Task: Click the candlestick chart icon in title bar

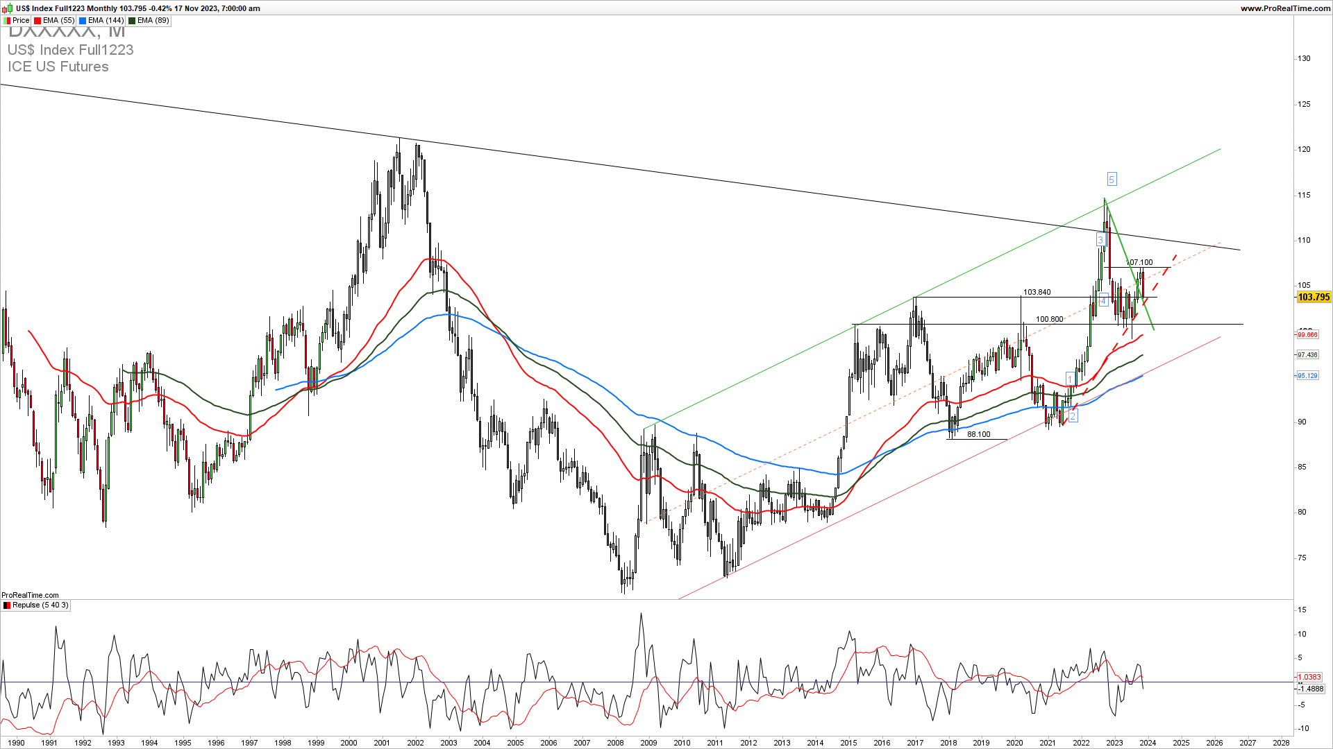Action: point(8,8)
